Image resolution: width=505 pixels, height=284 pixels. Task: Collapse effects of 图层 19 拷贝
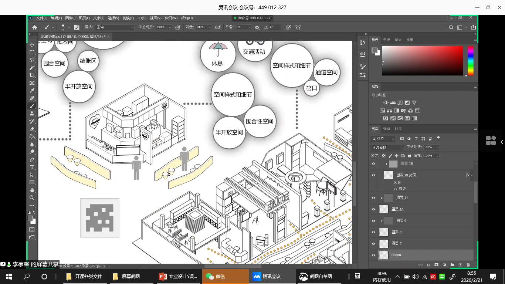[x=472, y=175]
